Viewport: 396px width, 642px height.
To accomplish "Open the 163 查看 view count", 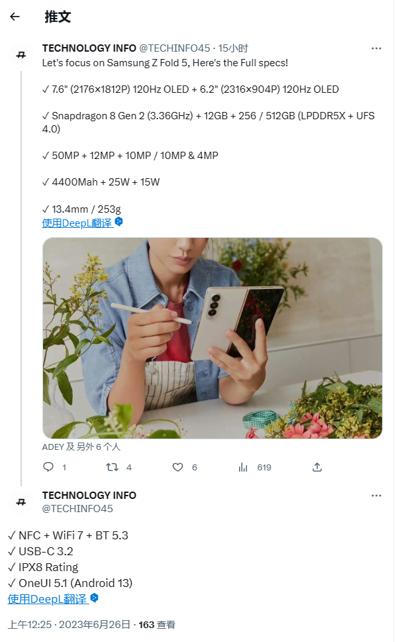I will [x=157, y=624].
